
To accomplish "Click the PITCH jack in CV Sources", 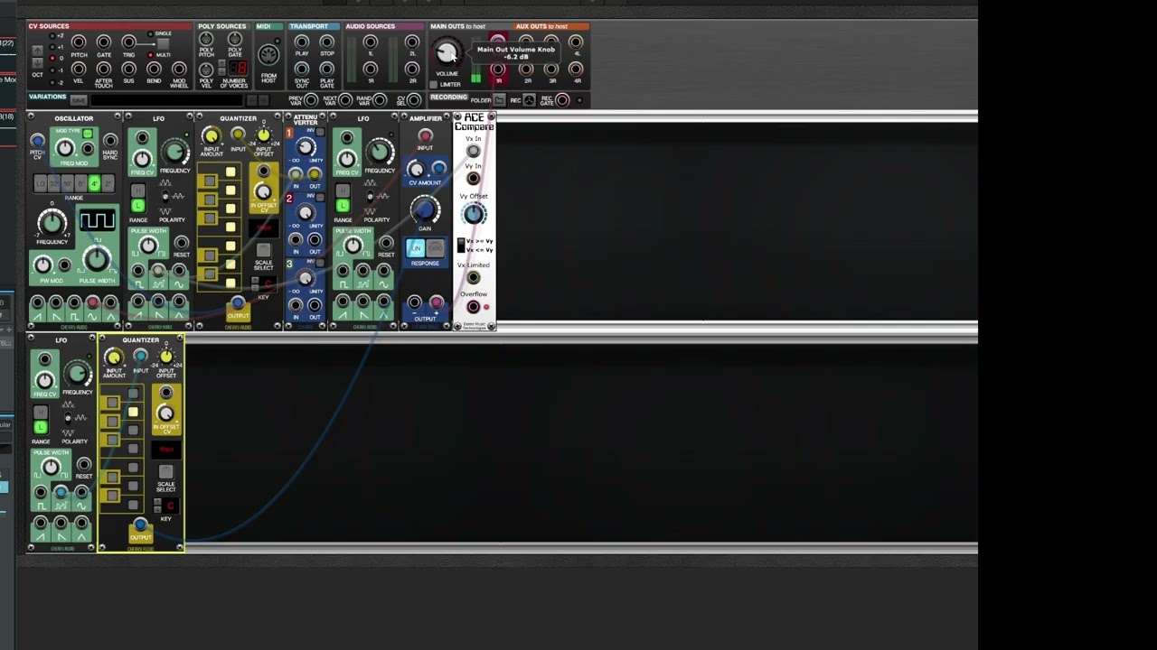I will [79, 42].
